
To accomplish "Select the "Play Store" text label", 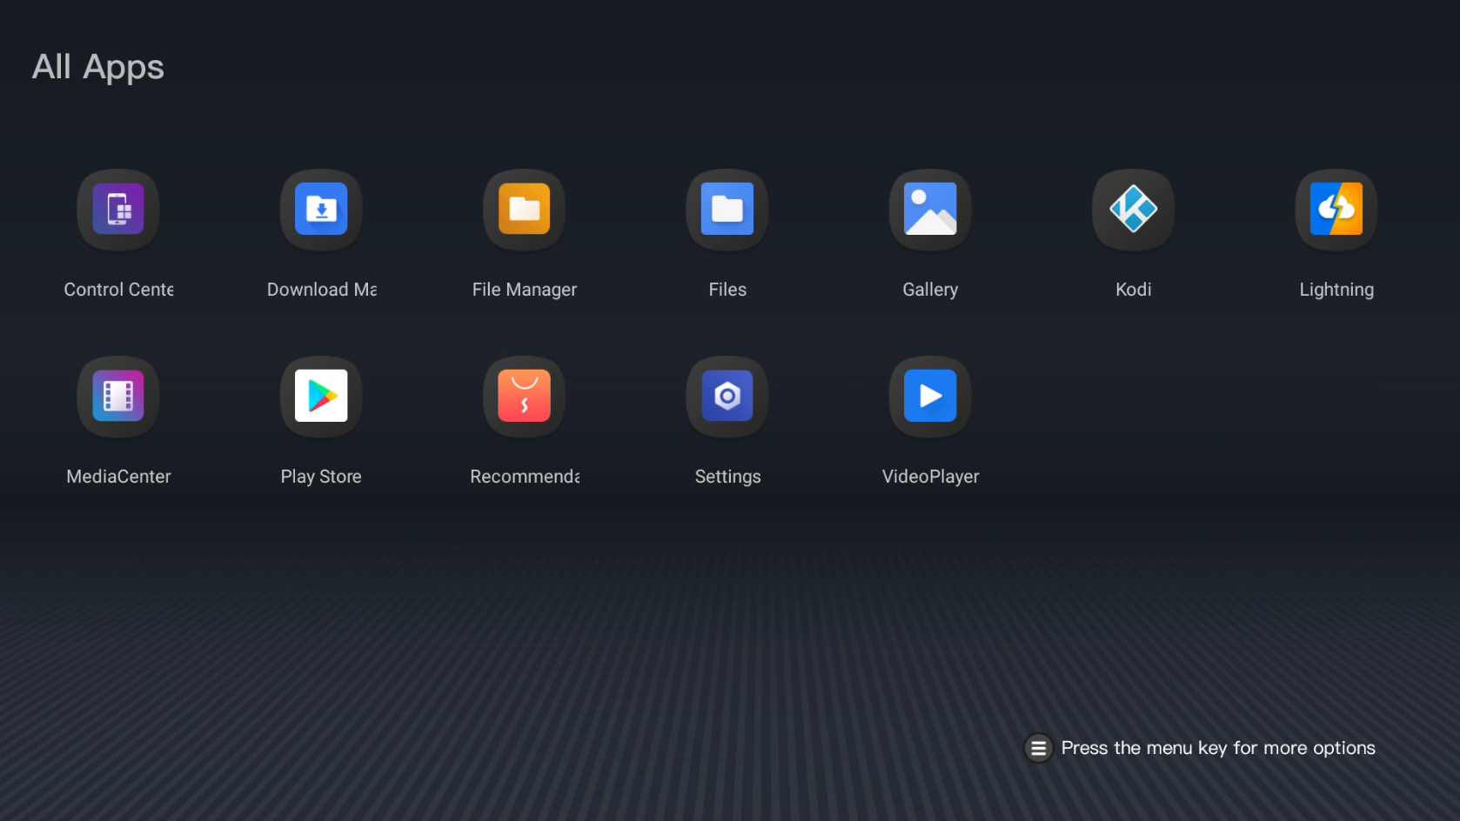I will click(321, 477).
